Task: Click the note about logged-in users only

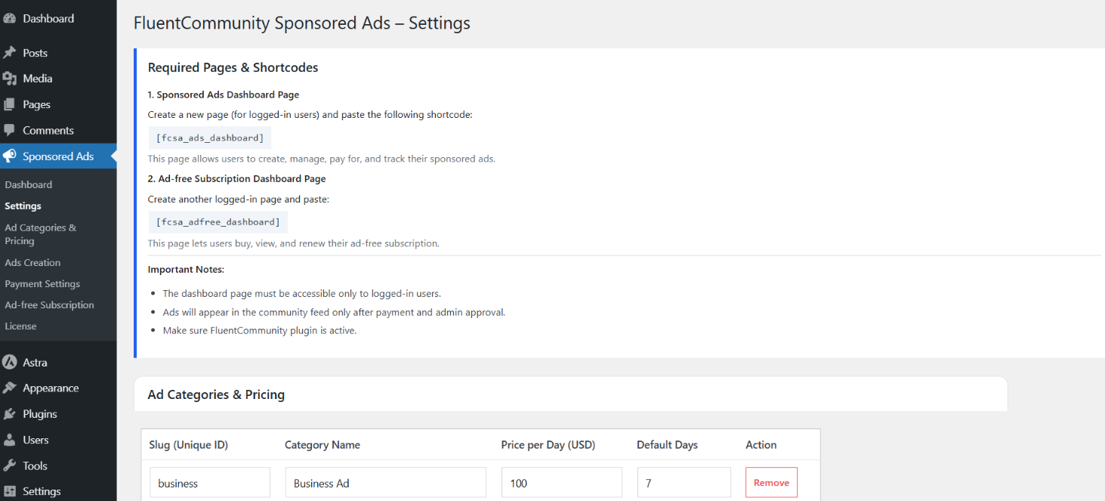Action: pyautogui.click(x=301, y=293)
